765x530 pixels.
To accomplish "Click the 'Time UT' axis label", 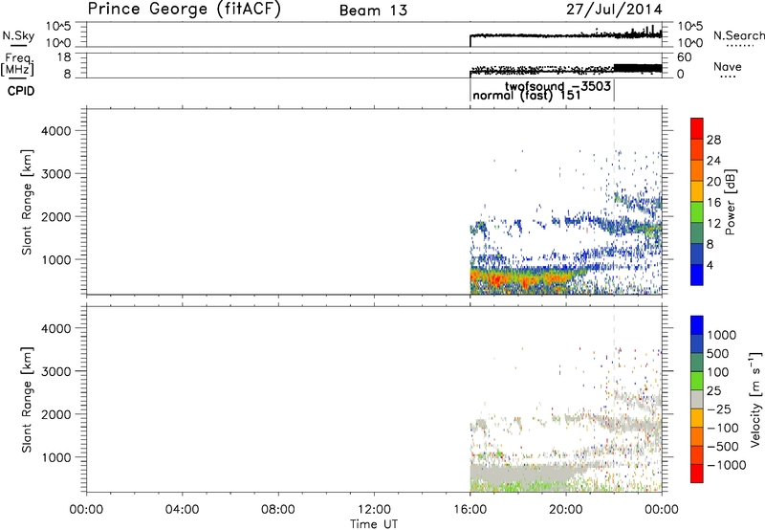I will [x=374, y=524].
